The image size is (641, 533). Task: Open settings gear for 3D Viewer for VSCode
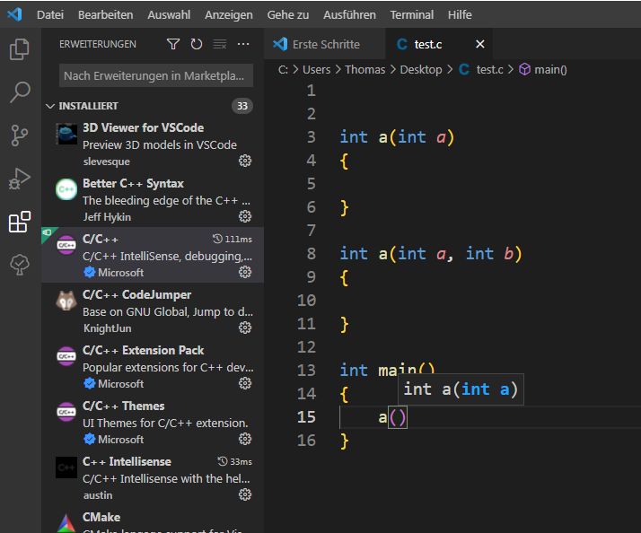pyautogui.click(x=245, y=161)
